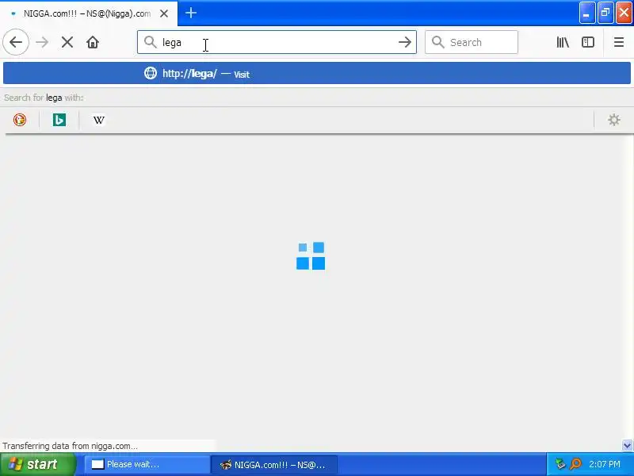Search lega with Wikipedia
The height and width of the screenshot is (476, 634).
point(99,120)
